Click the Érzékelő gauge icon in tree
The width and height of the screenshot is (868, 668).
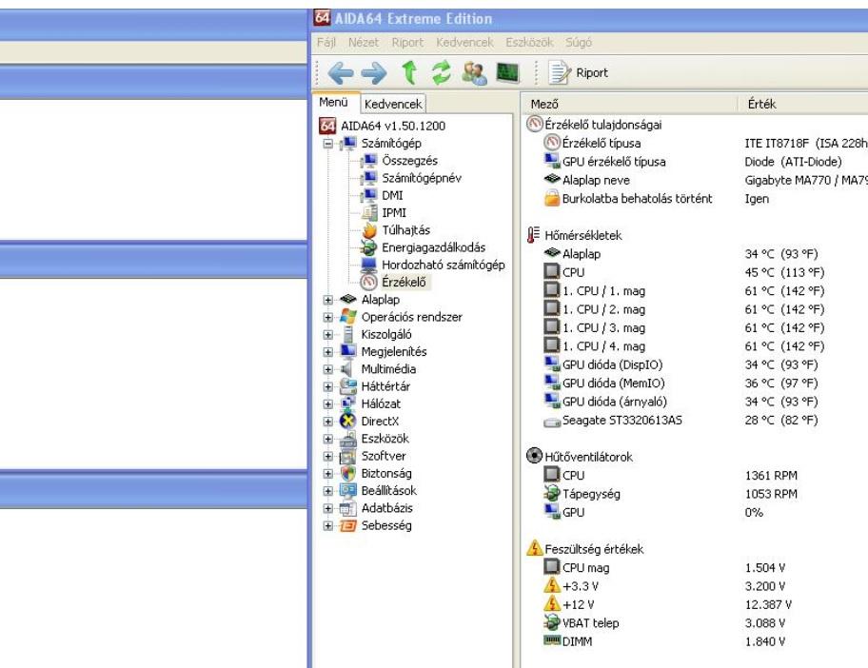coord(368,283)
